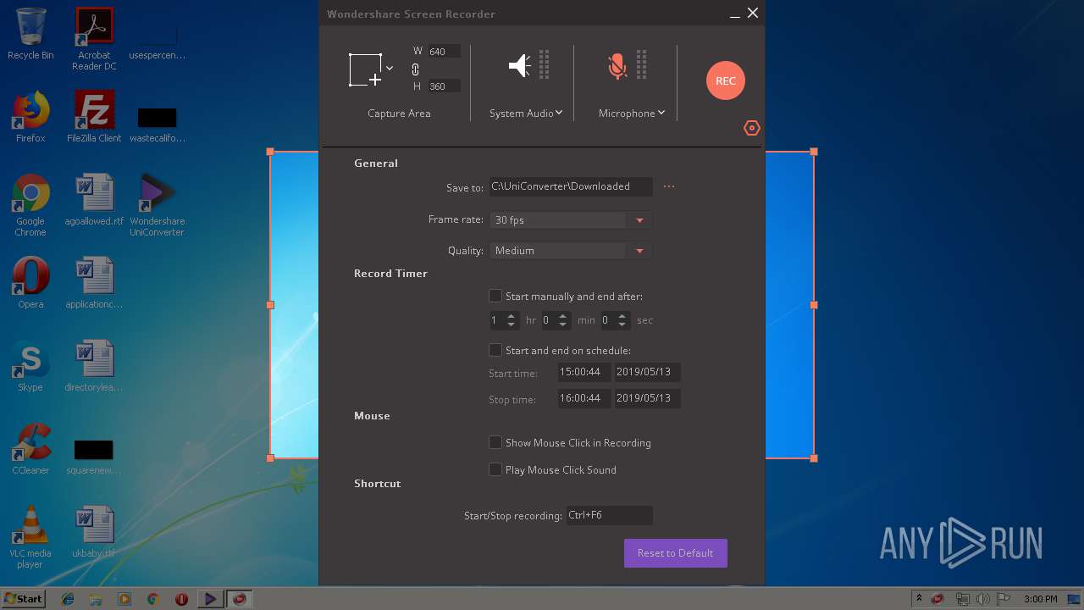
Task: Click the taskbar clock 3:00 PM
Action: coord(1041,599)
